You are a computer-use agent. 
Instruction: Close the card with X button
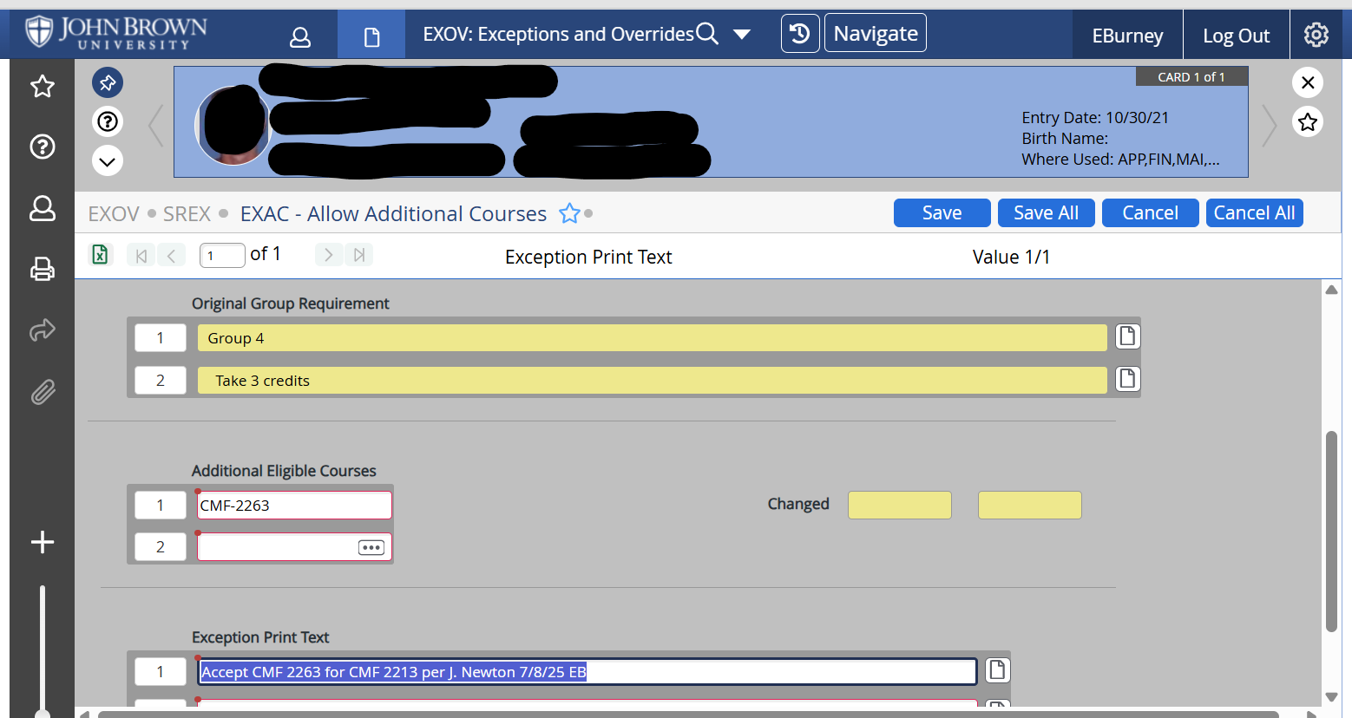pos(1308,82)
